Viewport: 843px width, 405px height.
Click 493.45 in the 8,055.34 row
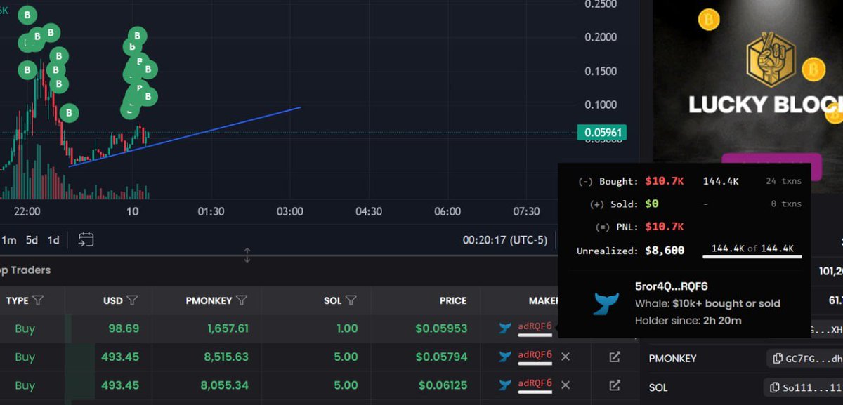click(120, 385)
